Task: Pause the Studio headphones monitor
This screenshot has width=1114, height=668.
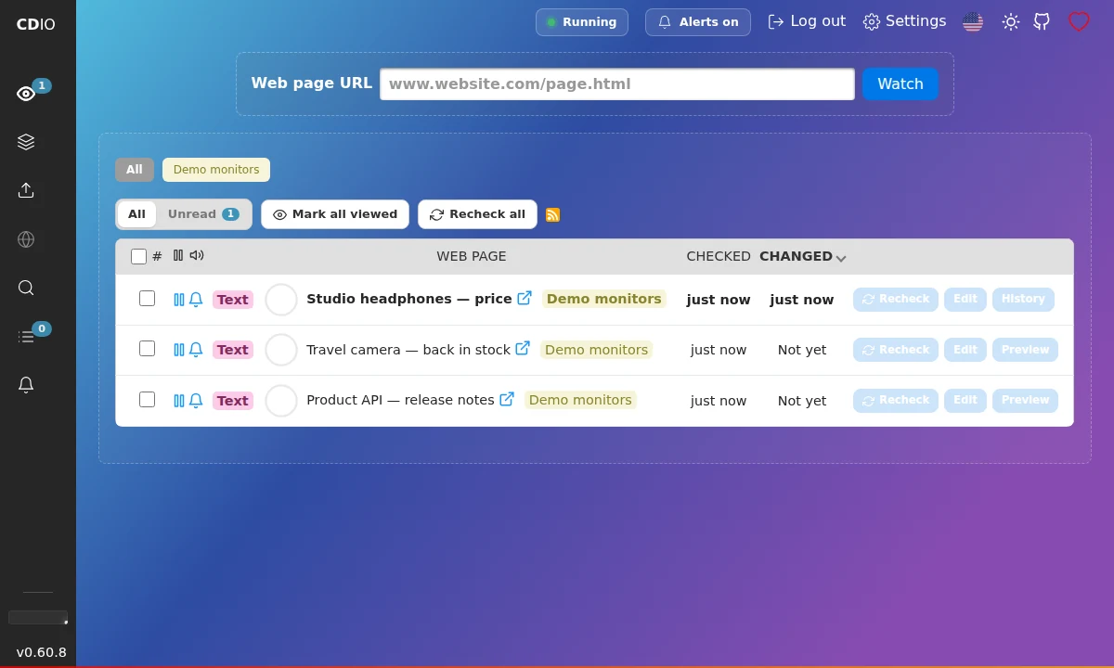Action: pos(179,300)
